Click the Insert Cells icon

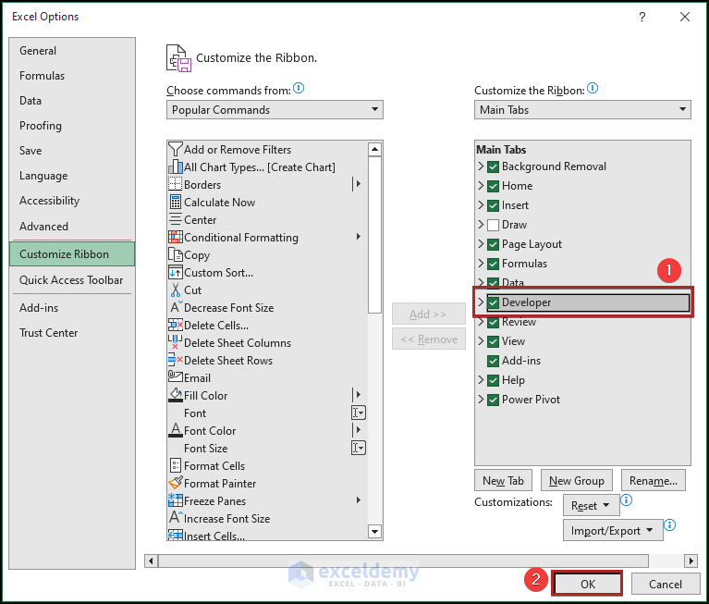pos(176,536)
